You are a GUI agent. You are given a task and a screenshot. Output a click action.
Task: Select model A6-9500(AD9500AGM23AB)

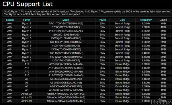66,86
